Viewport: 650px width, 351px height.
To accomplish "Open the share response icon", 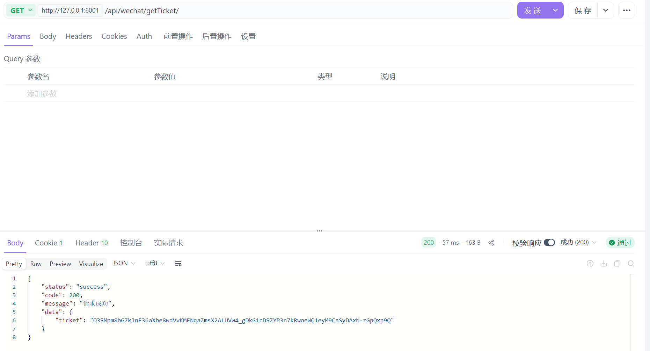I will (491, 242).
